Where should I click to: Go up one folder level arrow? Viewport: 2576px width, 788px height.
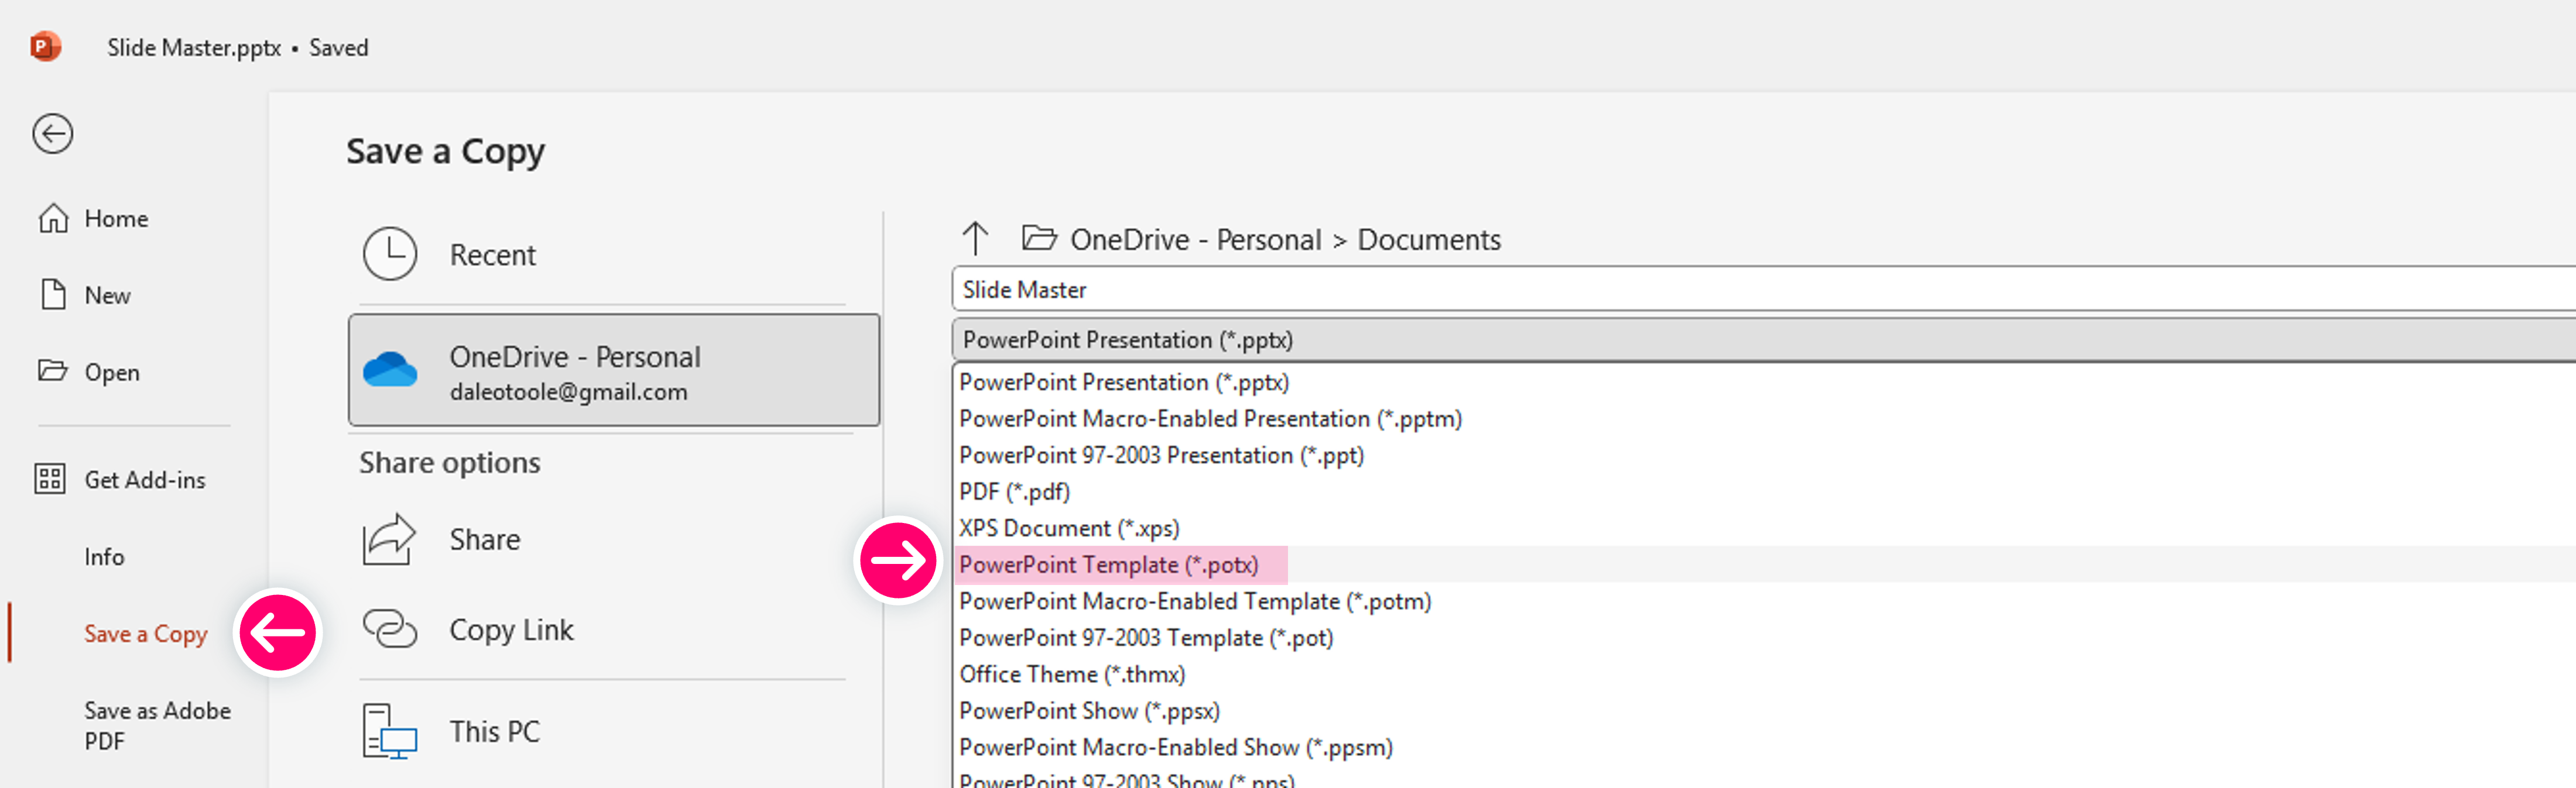point(975,239)
